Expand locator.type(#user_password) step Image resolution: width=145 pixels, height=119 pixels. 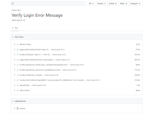(x=14, y=70)
